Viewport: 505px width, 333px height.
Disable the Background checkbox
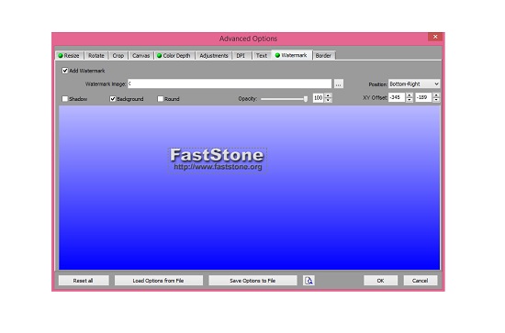pos(112,99)
